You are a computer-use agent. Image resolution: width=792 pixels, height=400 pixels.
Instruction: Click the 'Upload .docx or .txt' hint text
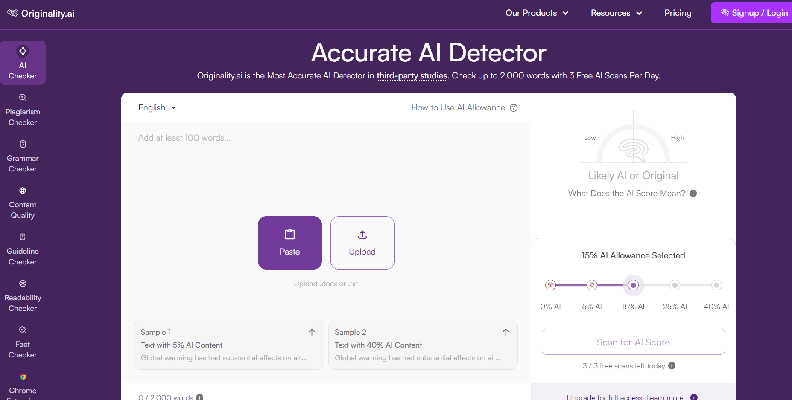click(x=326, y=284)
